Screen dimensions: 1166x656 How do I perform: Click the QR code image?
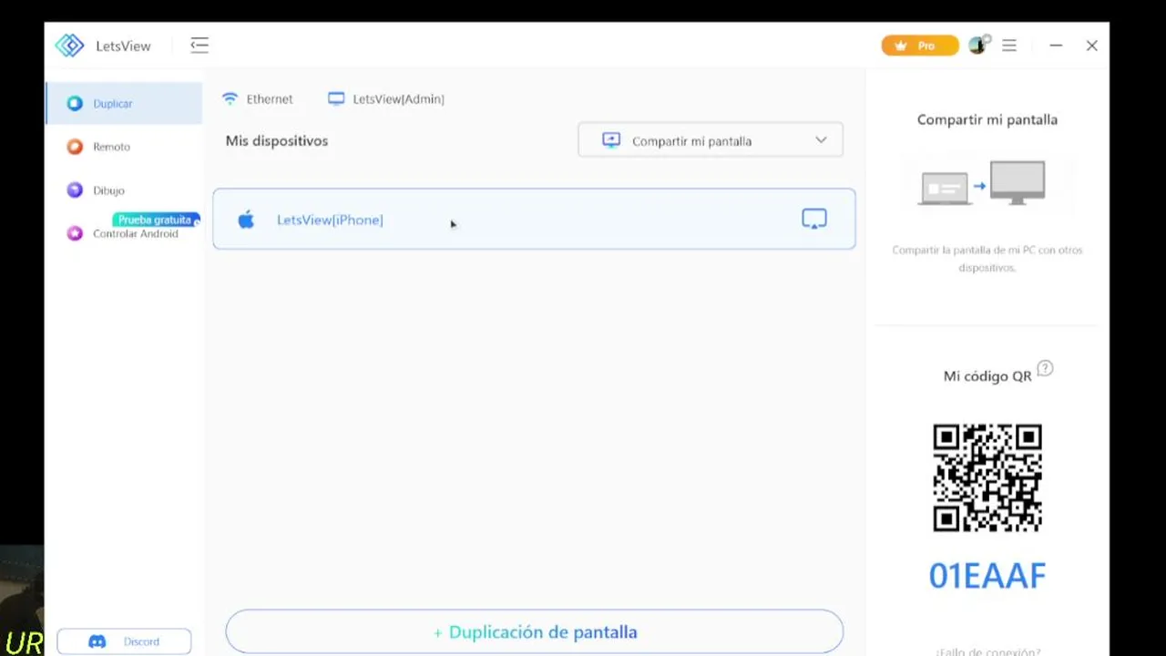(x=987, y=477)
